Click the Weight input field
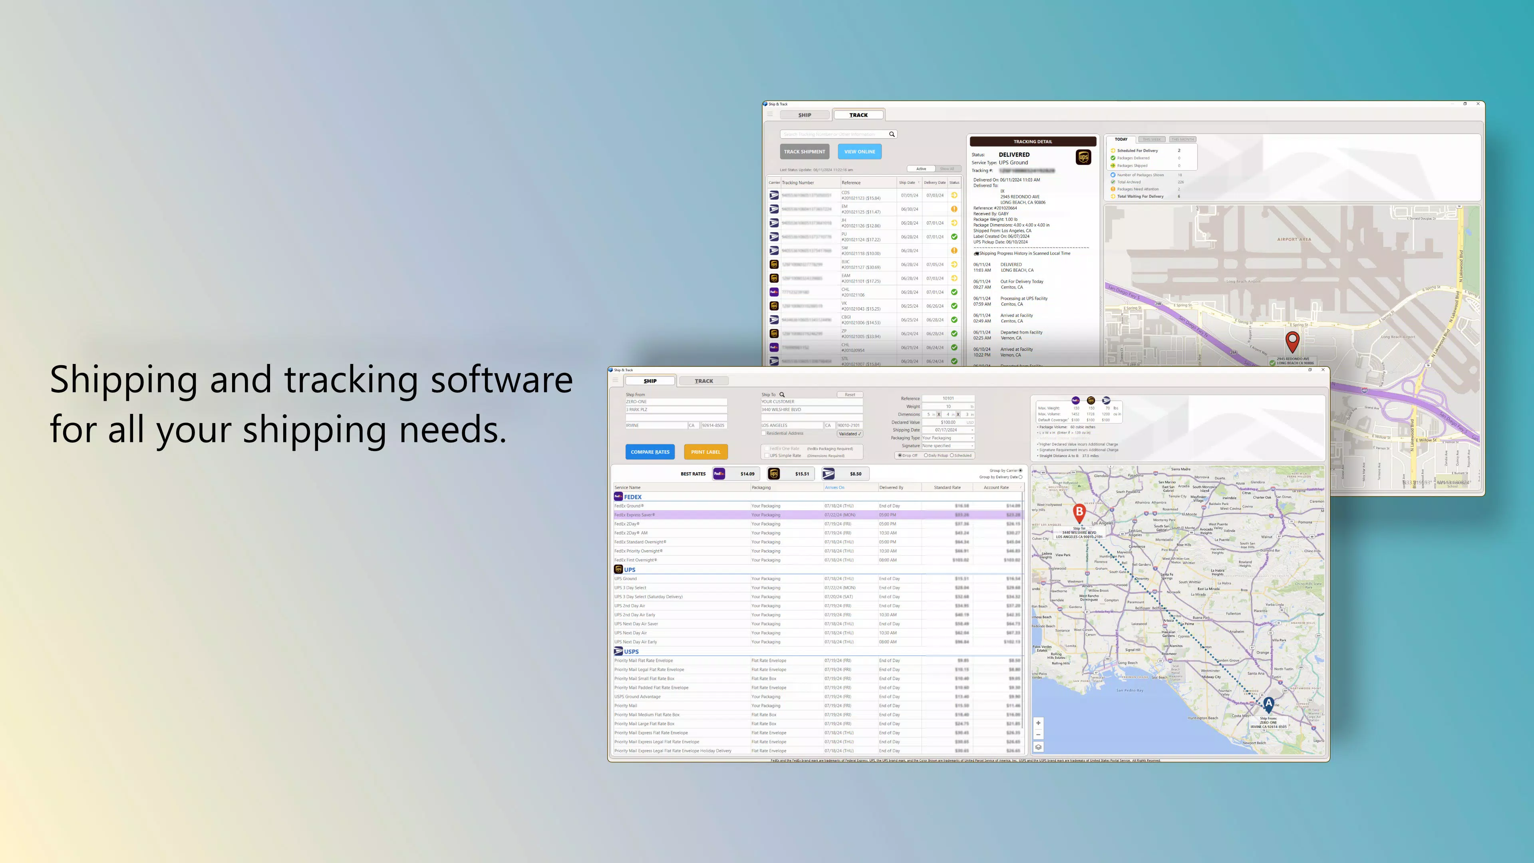Screen dimensions: 1534x863 [x=948, y=406]
